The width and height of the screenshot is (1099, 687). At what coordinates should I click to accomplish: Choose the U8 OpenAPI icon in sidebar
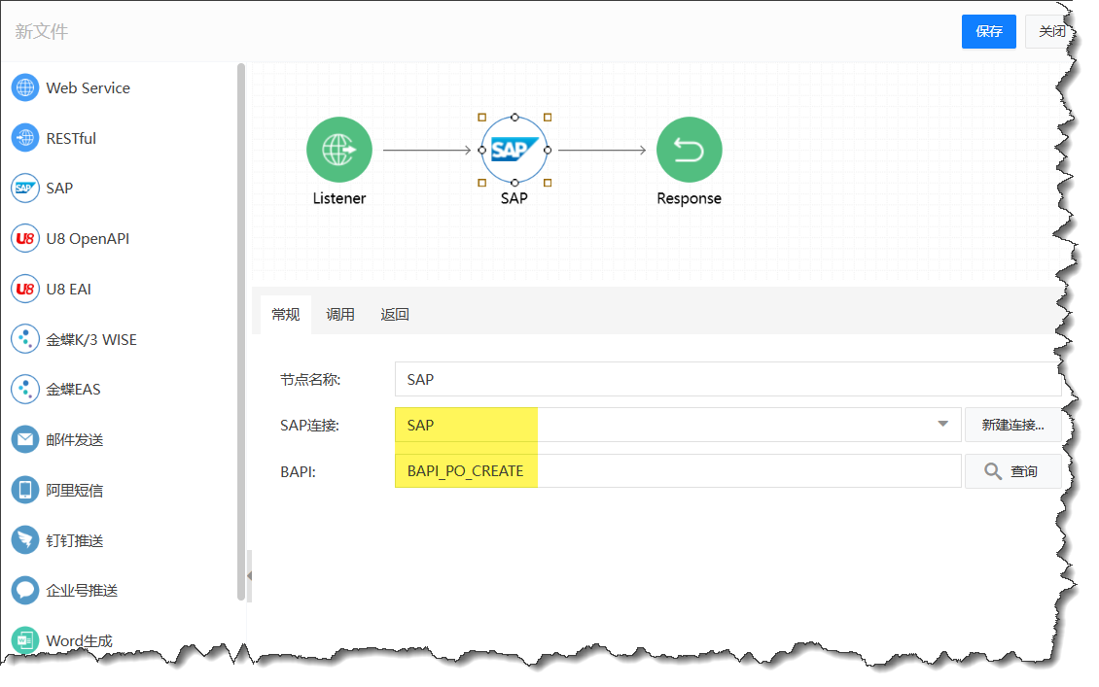click(x=25, y=239)
